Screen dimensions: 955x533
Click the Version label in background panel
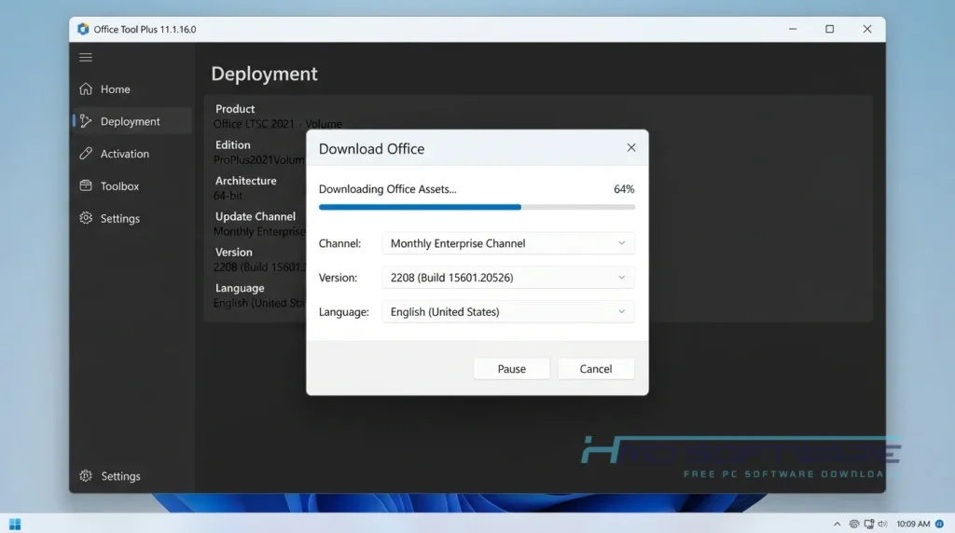233,252
